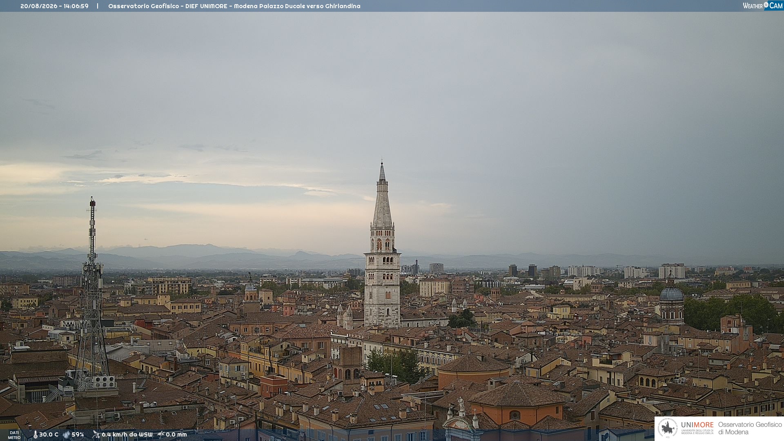Click the 20/08/2026 - 14:06:59 timestamp
The image size is (784, 441).
(x=54, y=6)
